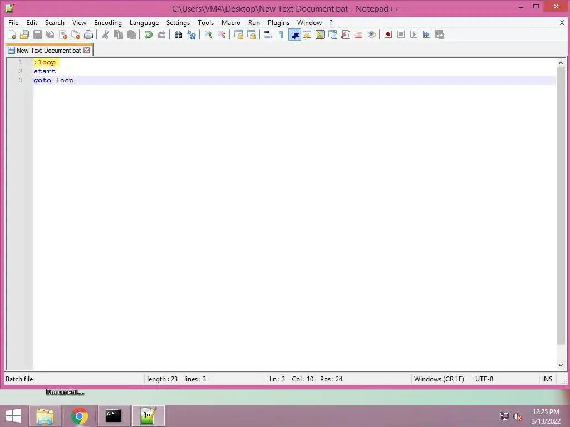570x427 pixels.
Task: Open the Encoding menu
Action: (108, 22)
